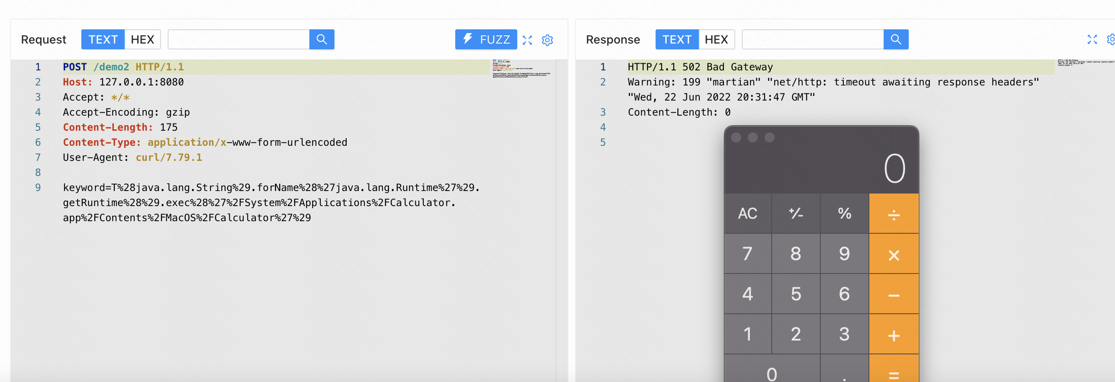The image size is (1115, 382).
Task: Click digit 2 on the Calculator
Action: 796,334
